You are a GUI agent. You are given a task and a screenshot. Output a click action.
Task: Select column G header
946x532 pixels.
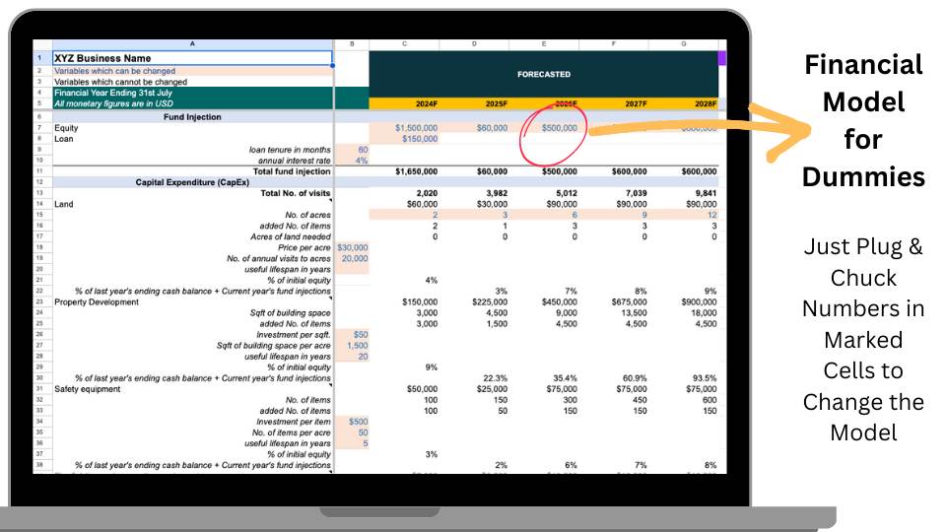tap(684, 44)
